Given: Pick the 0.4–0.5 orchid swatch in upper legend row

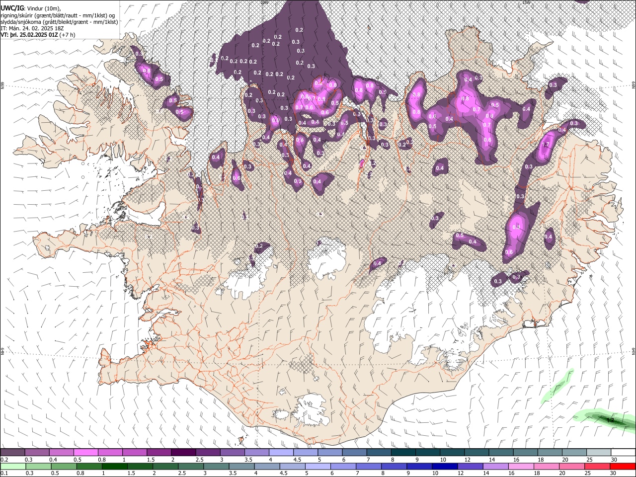Looking at the screenshot, I should point(61,452).
